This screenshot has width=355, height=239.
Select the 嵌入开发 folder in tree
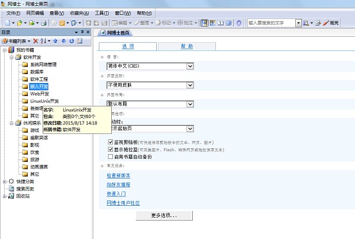pyautogui.click(x=39, y=86)
